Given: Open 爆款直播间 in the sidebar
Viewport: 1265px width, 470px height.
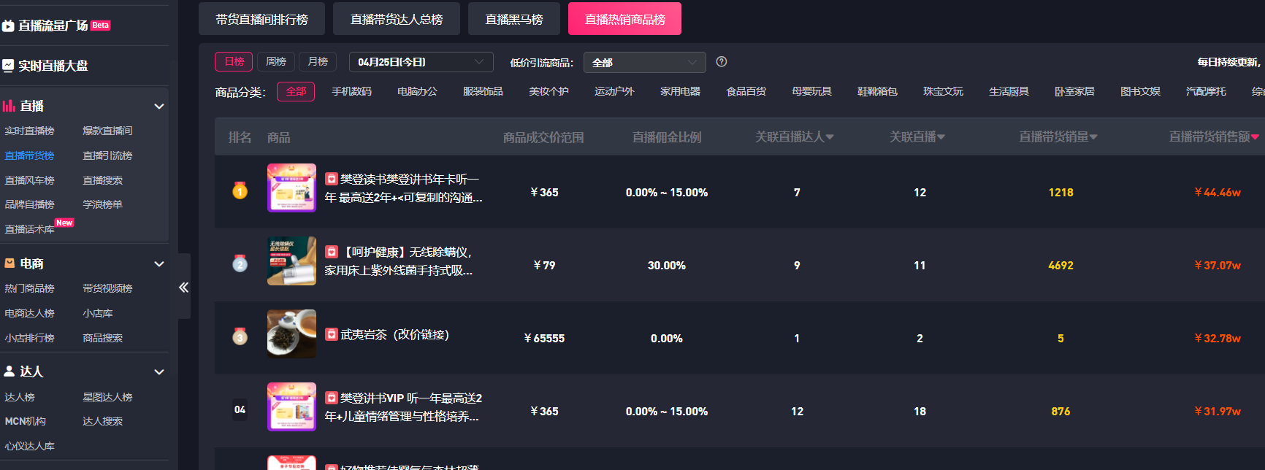Looking at the screenshot, I should 107,131.
